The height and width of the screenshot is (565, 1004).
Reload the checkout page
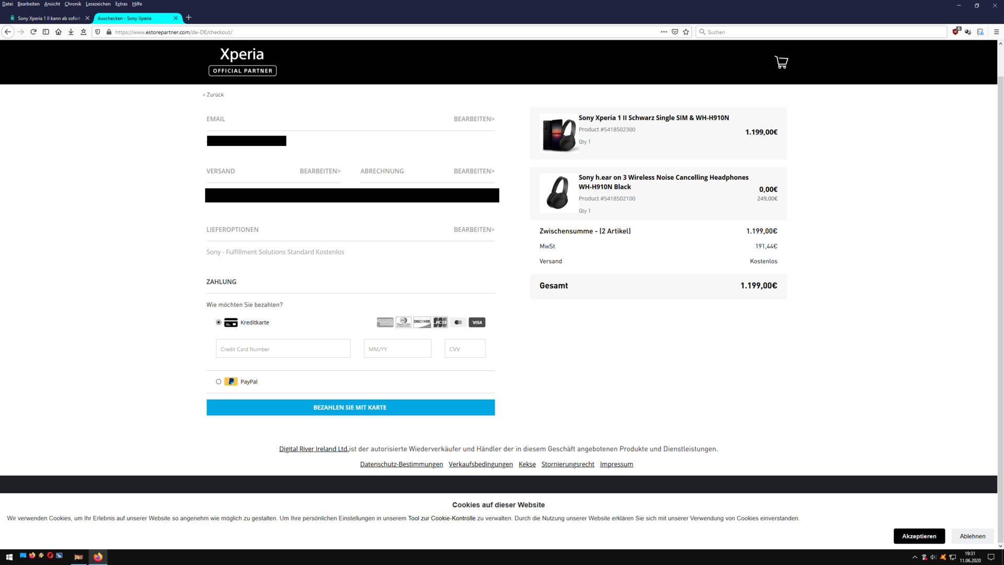pos(33,32)
